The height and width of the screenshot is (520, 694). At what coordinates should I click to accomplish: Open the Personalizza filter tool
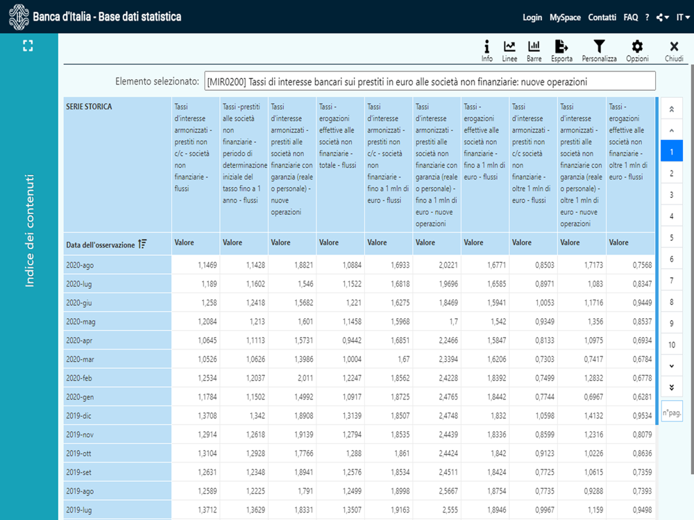[599, 50]
